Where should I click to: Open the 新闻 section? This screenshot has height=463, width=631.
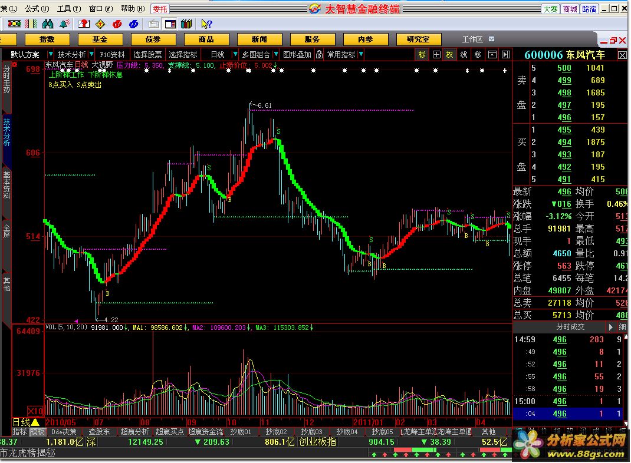pyautogui.click(x=259, y=39)
